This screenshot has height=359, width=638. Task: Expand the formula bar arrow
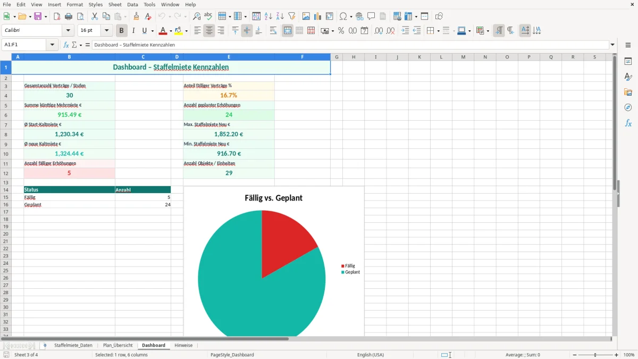tap(612, 45)
